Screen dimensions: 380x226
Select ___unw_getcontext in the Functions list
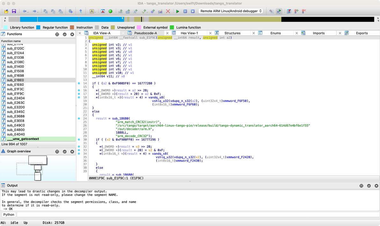click(x=23, y=139)
